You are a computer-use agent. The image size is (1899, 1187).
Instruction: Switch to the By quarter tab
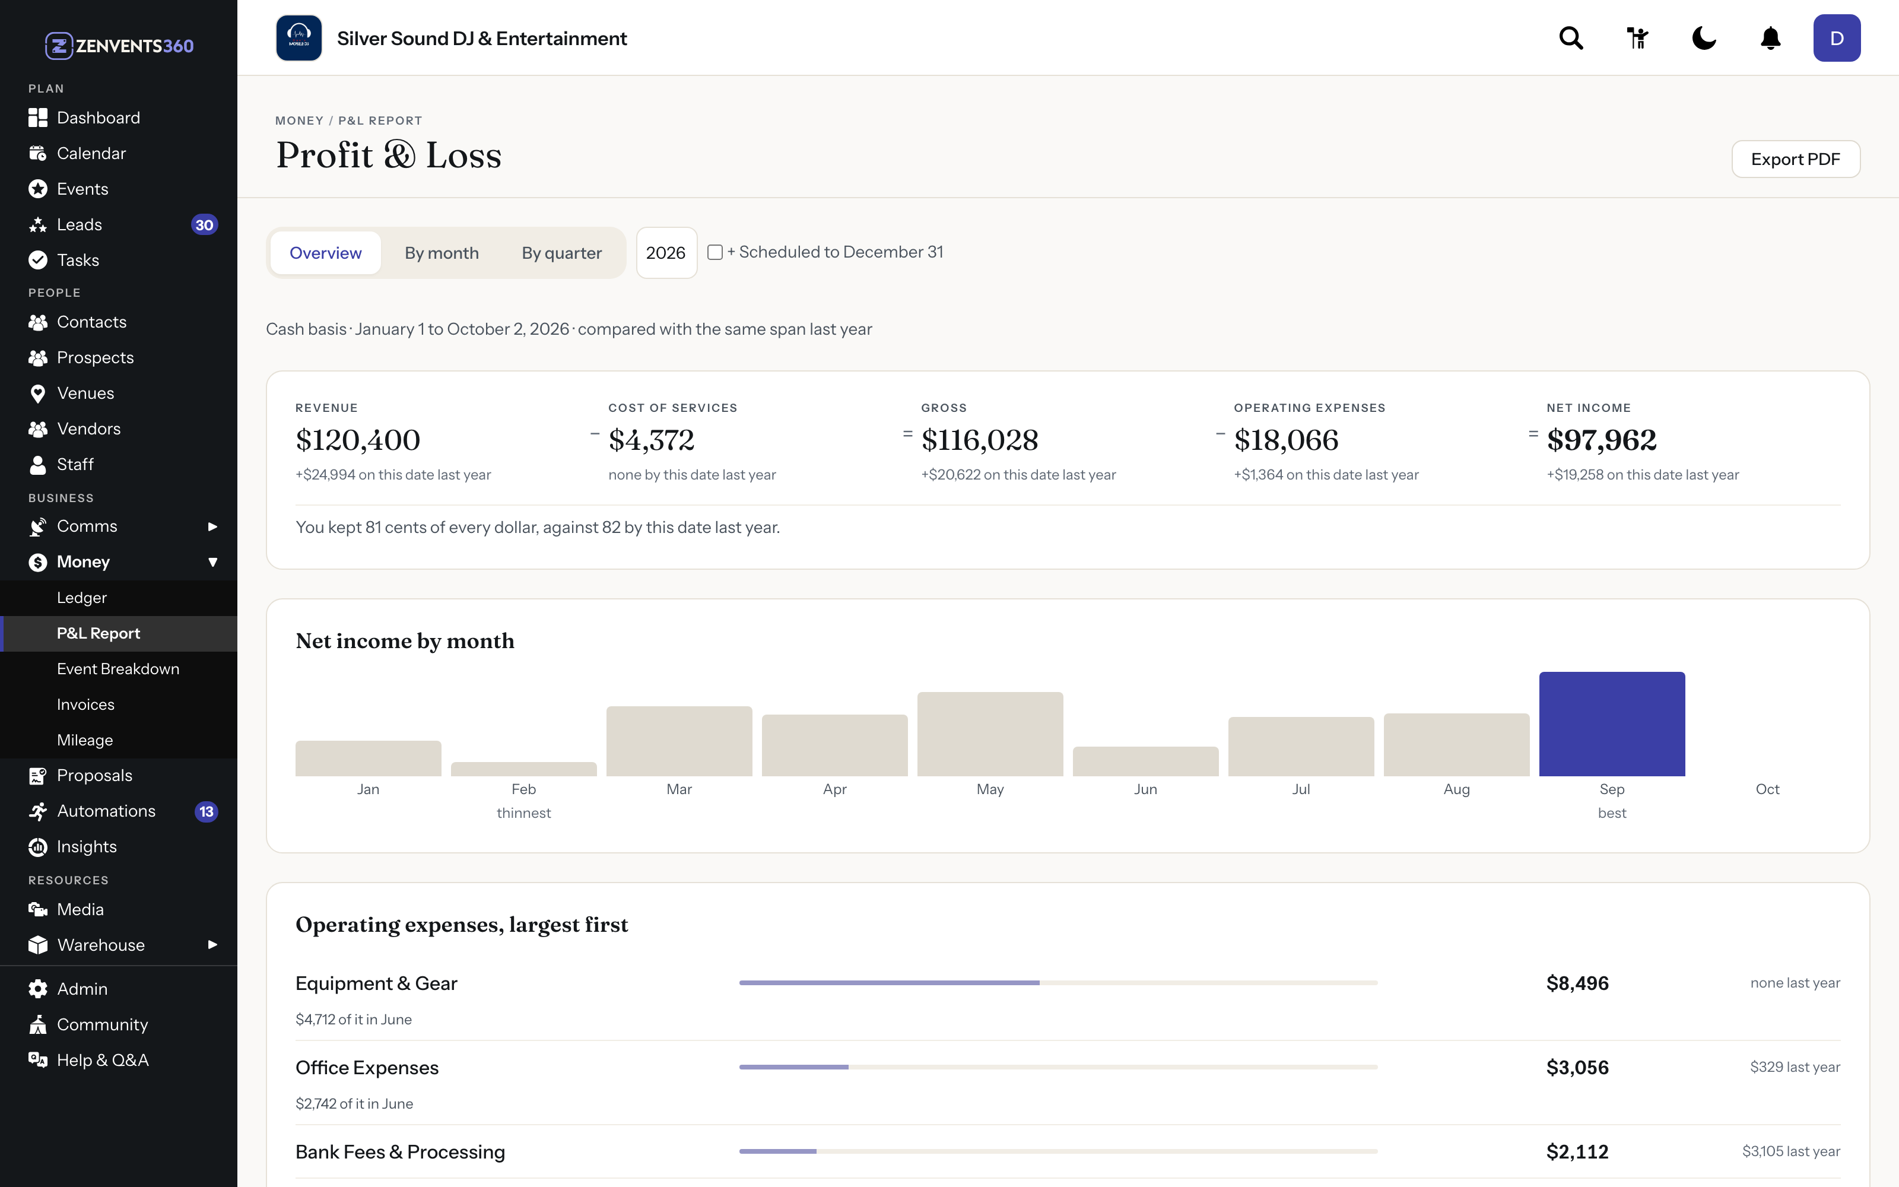562,253
